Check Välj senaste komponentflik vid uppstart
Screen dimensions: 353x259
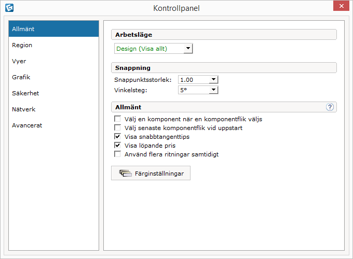pyautogui.click(x=117, y=127)
